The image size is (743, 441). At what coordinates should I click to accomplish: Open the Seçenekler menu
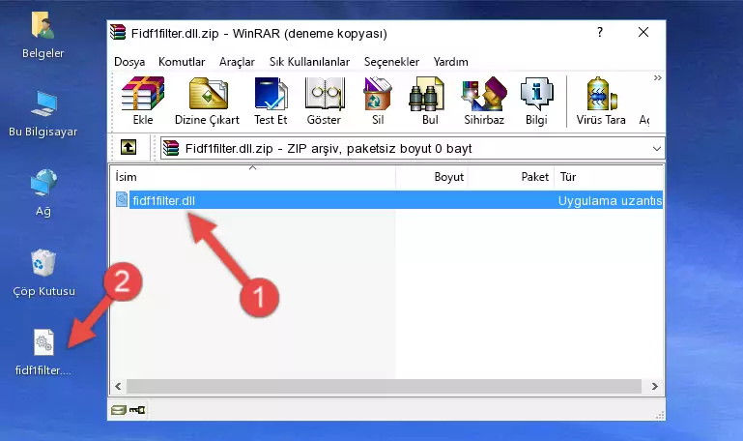pyautogui.click(x=391, y=62)
